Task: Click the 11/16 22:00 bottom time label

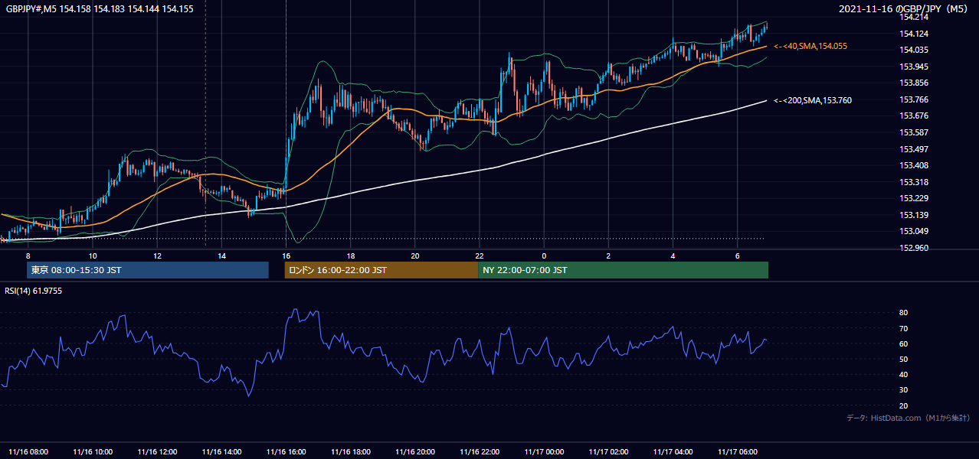Action: (x=480, y=451)
